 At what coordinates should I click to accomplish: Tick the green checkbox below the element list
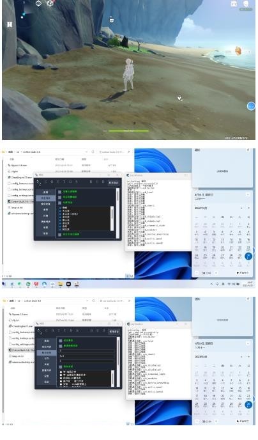coord(59,234)
